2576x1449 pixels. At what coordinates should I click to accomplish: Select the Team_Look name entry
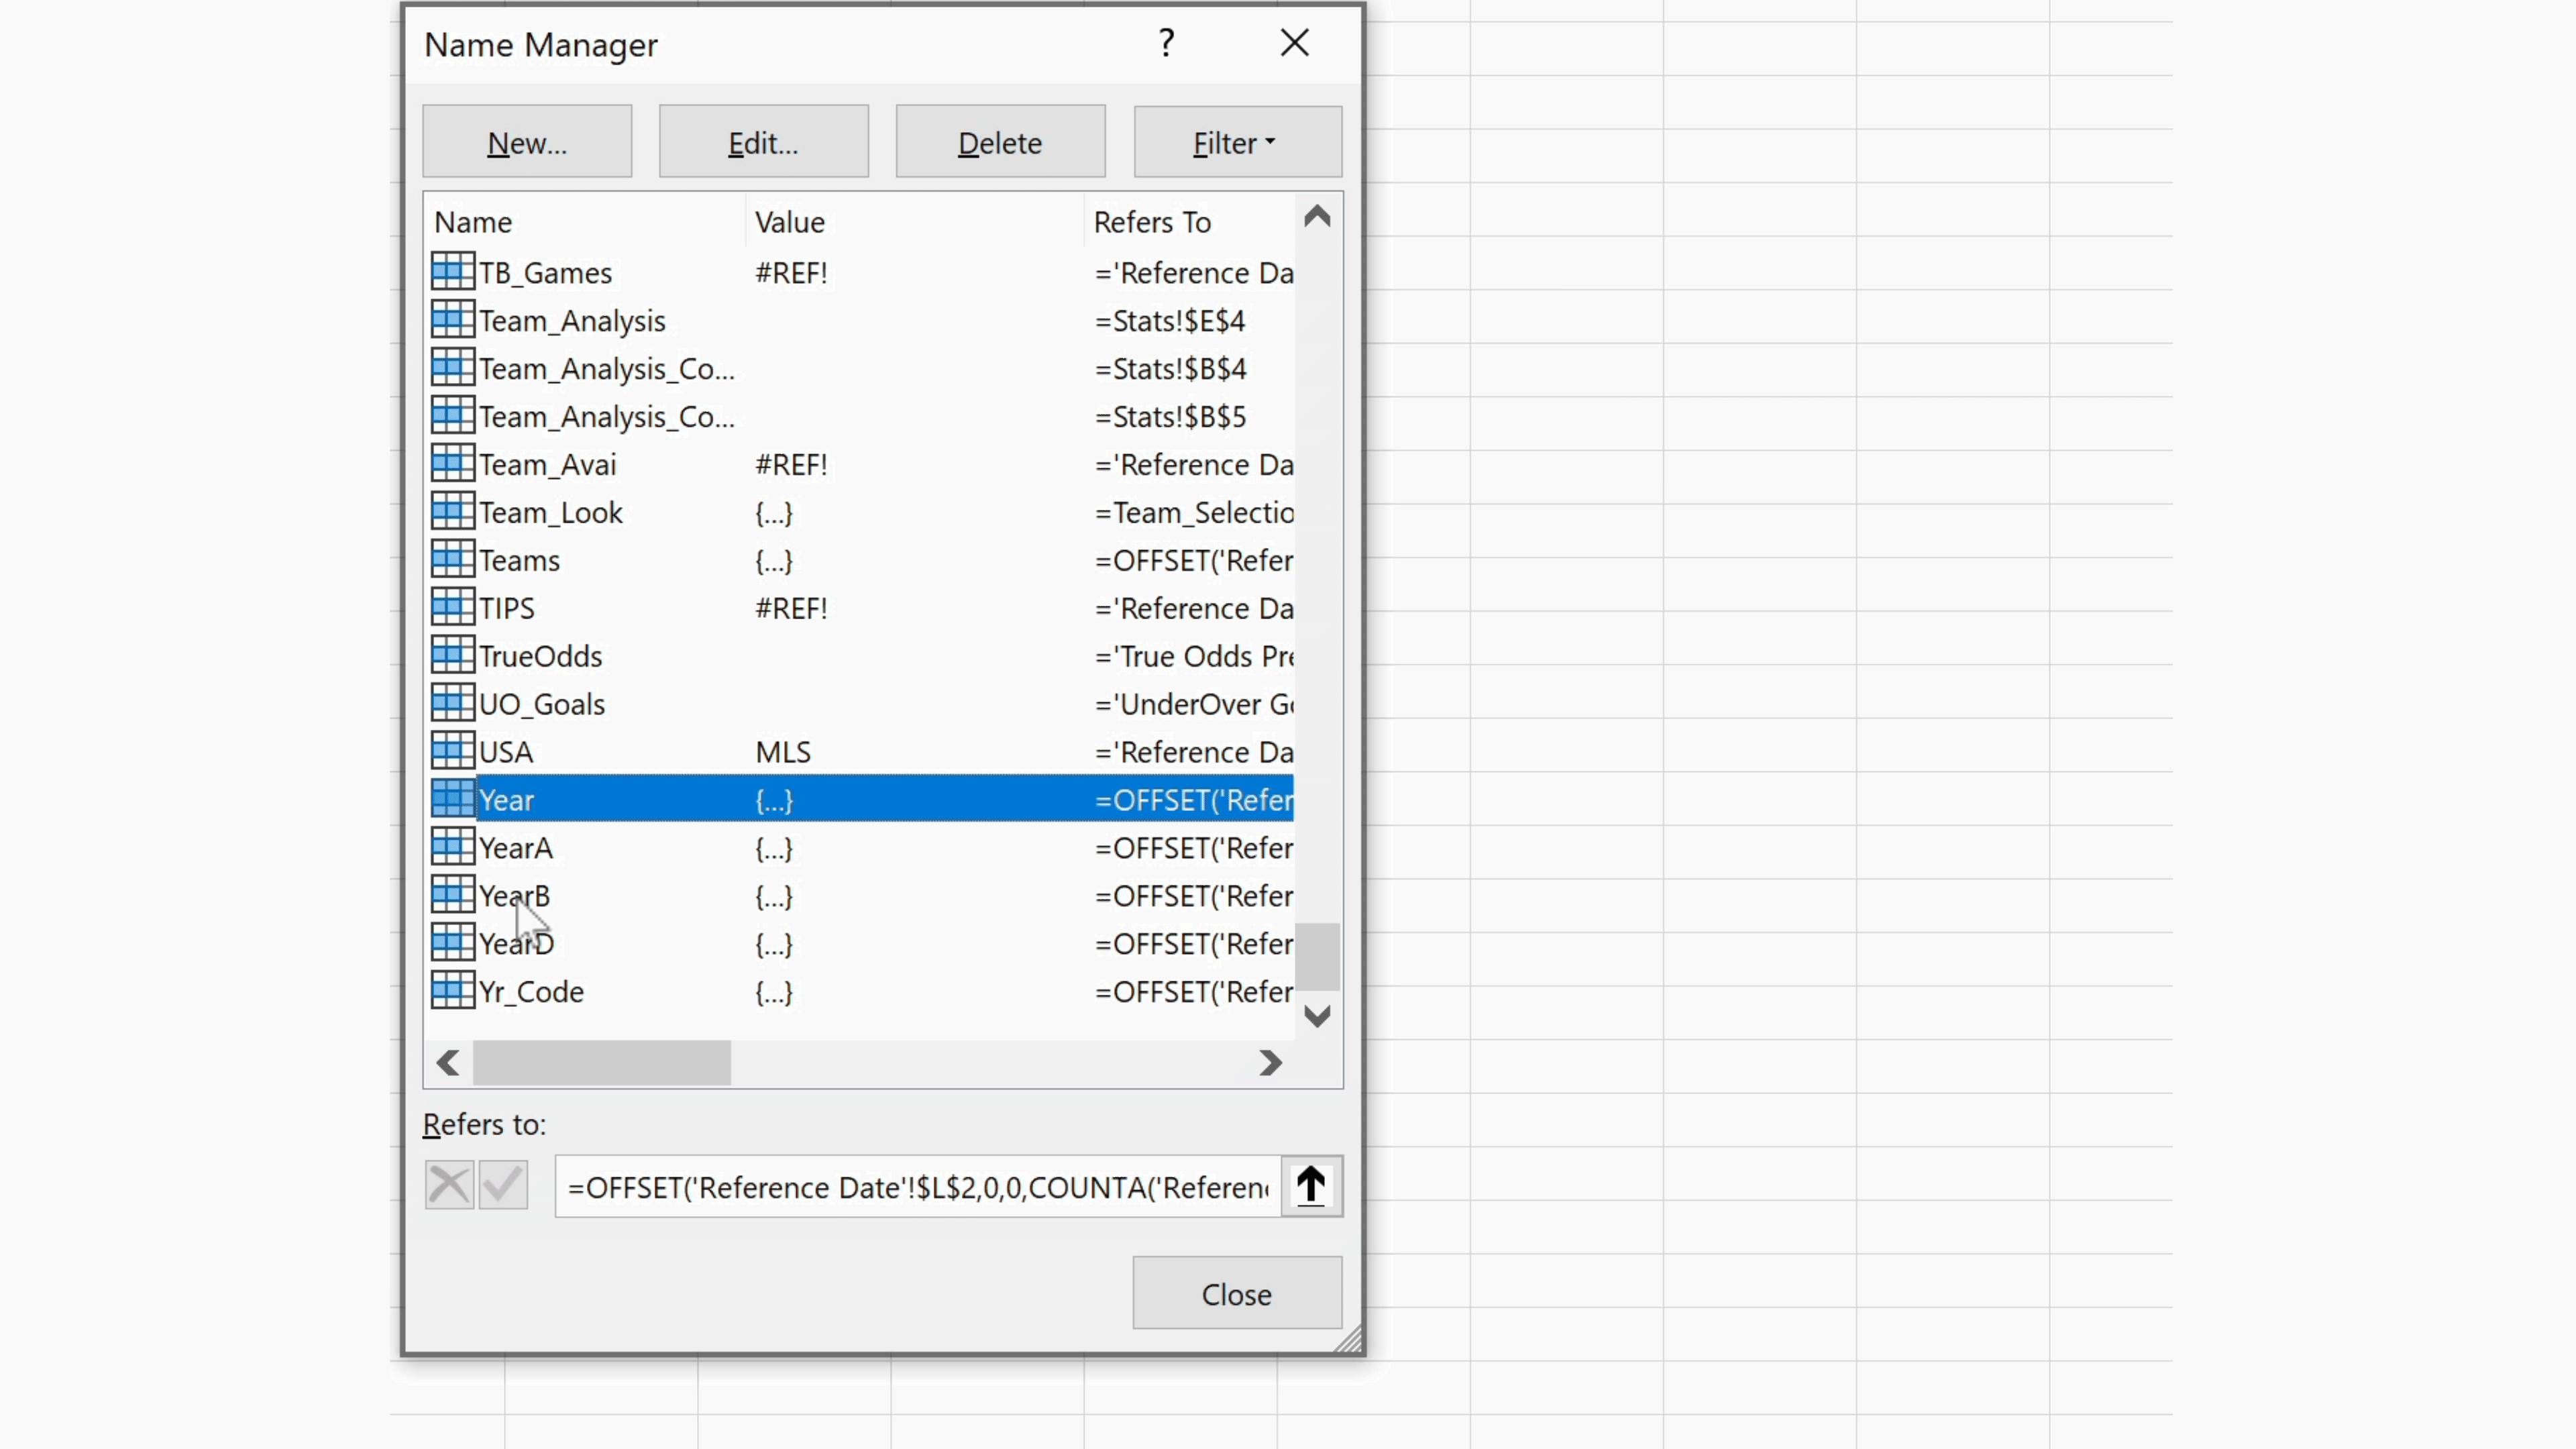[x=551, y=513]
